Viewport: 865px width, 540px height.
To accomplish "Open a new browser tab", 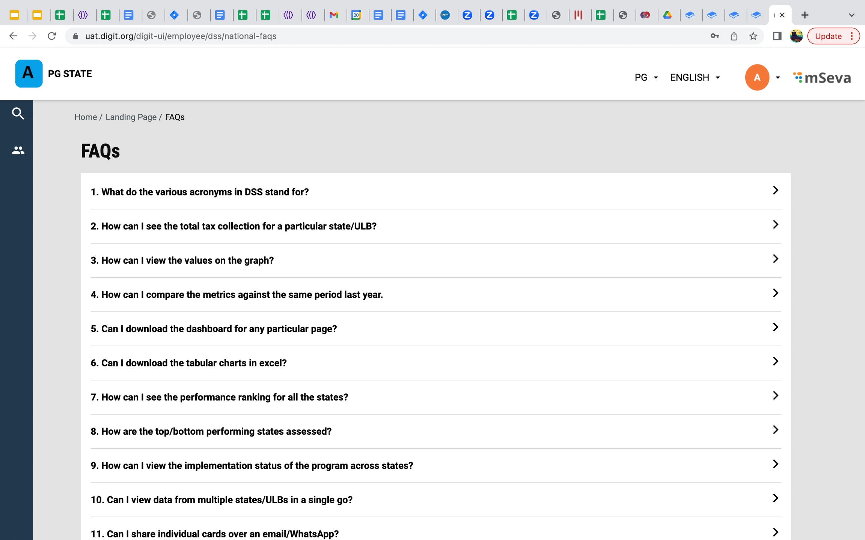I will pos(805,15).
